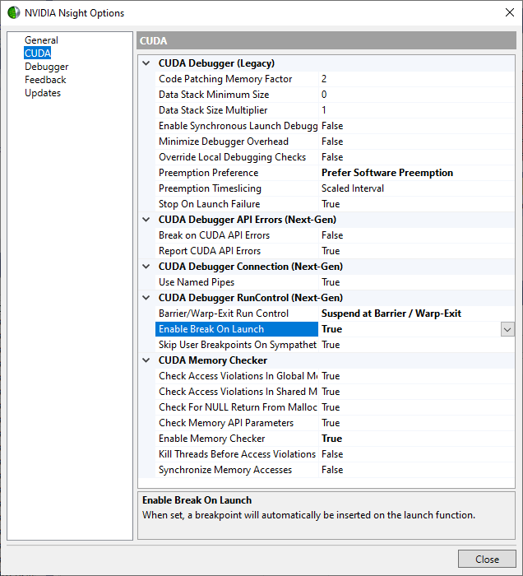Collapse CUDA Debugger API Errors section
This screenshot has width=523, height=576.
(146, 220)
